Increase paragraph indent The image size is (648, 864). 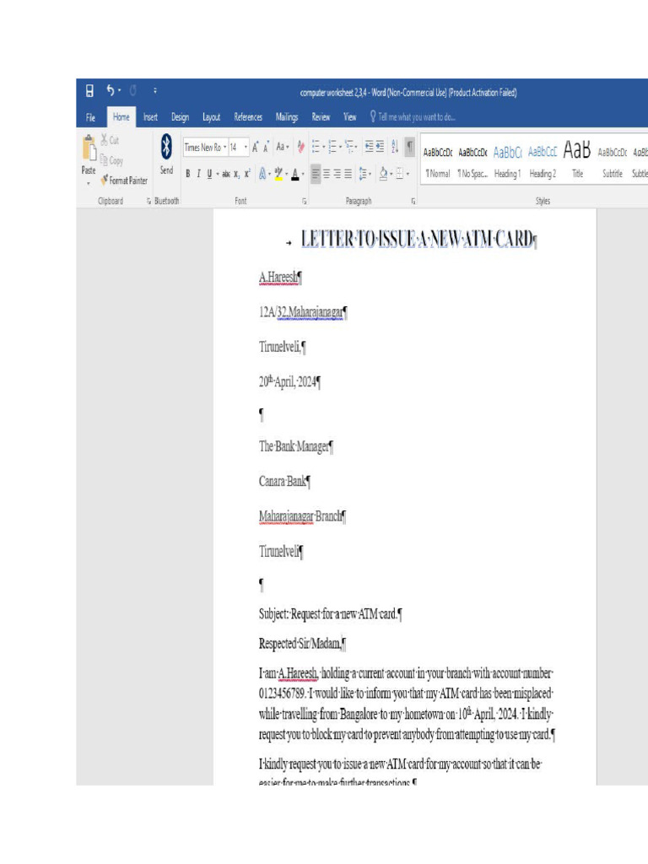point(380,147)
